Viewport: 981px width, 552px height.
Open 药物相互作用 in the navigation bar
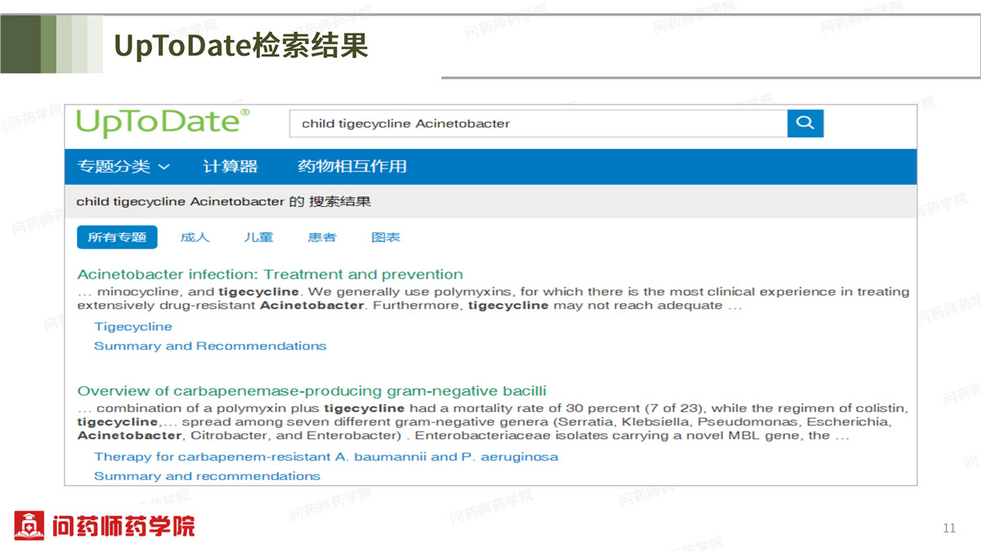click(352, 167)
